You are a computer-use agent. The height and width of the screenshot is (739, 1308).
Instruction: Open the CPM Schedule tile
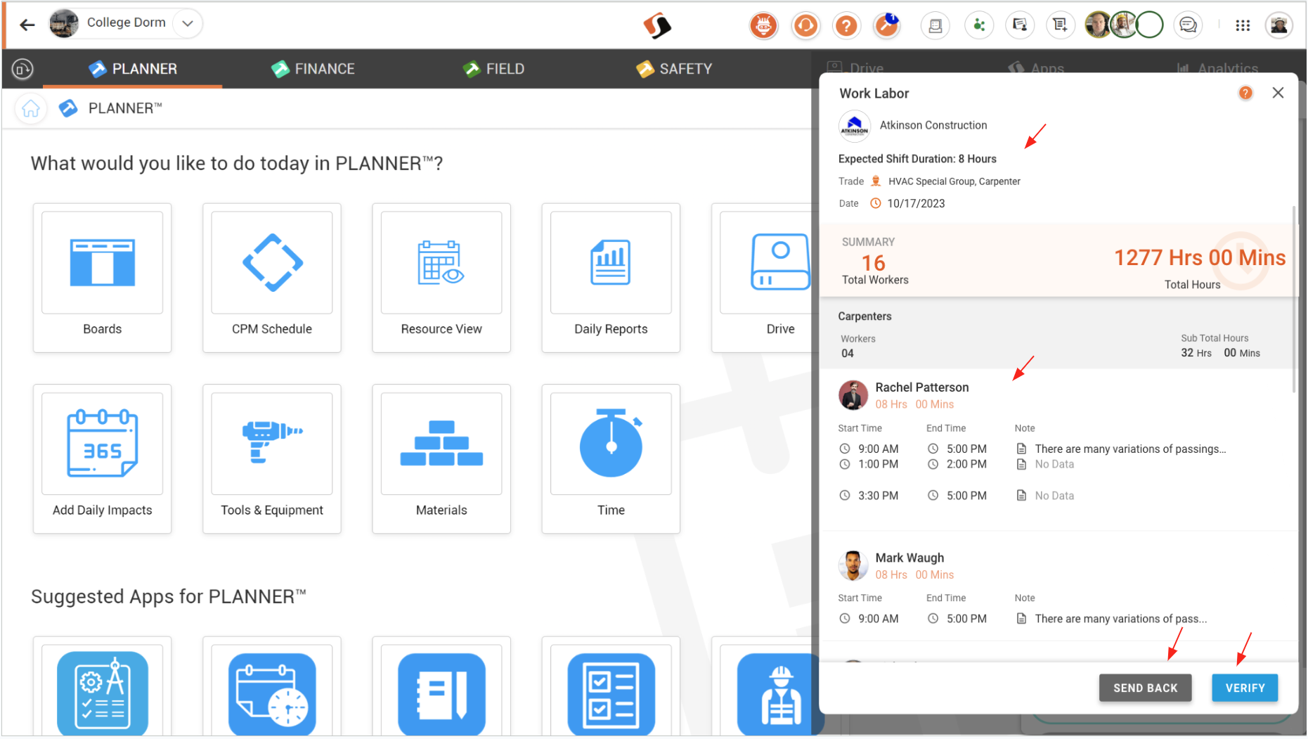pyautogui.click(x=272, y=278)
